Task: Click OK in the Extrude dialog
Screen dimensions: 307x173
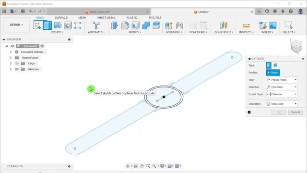Action: pyautogui.click(x=279, y=112)
